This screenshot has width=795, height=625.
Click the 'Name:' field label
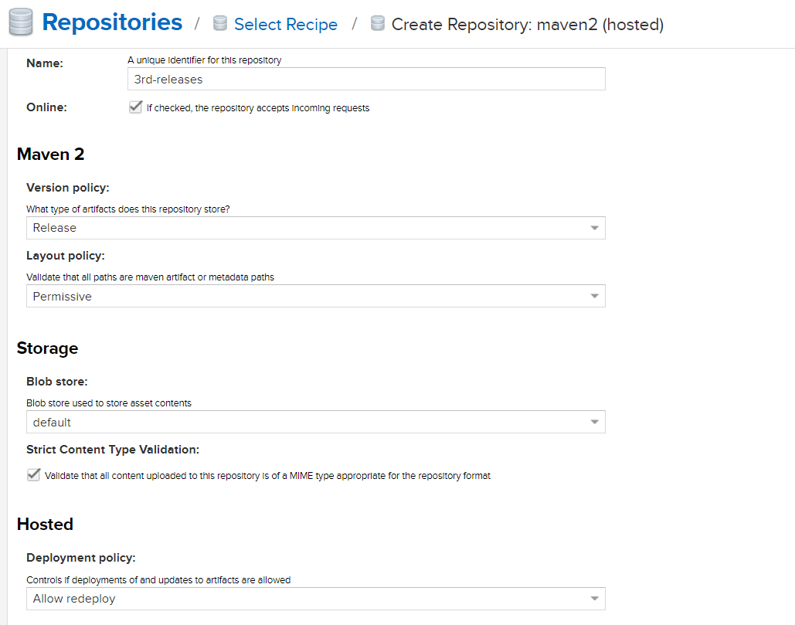[x=44, y=63]
